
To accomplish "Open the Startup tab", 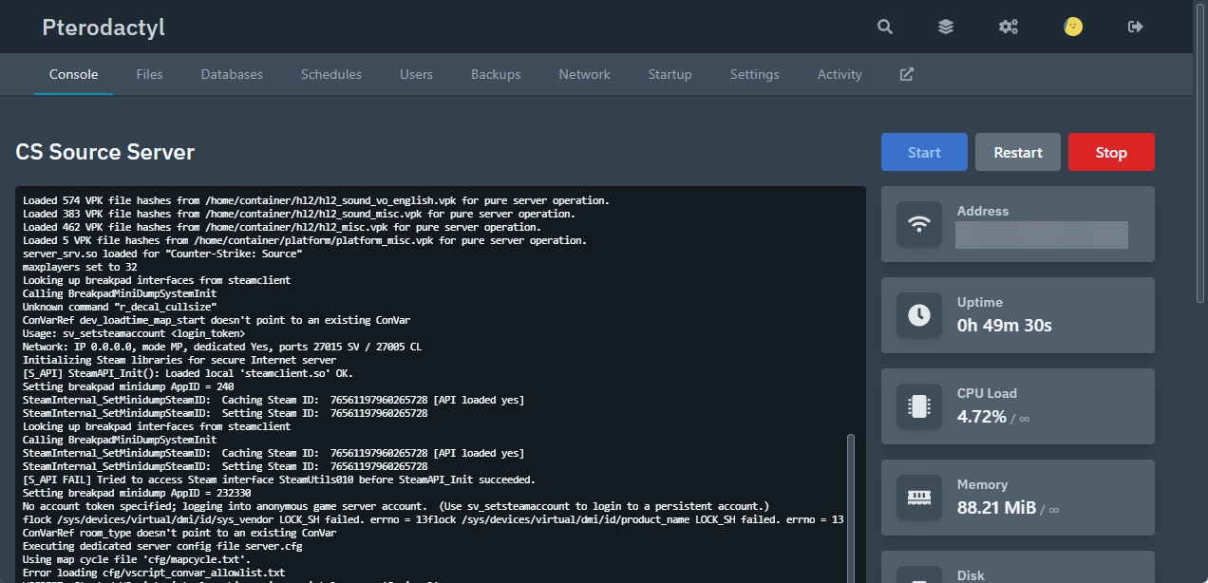I will pyautogui.click(x=670, y=74).
